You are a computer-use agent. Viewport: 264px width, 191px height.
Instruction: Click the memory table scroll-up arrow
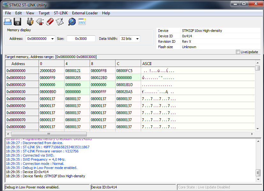257,63
